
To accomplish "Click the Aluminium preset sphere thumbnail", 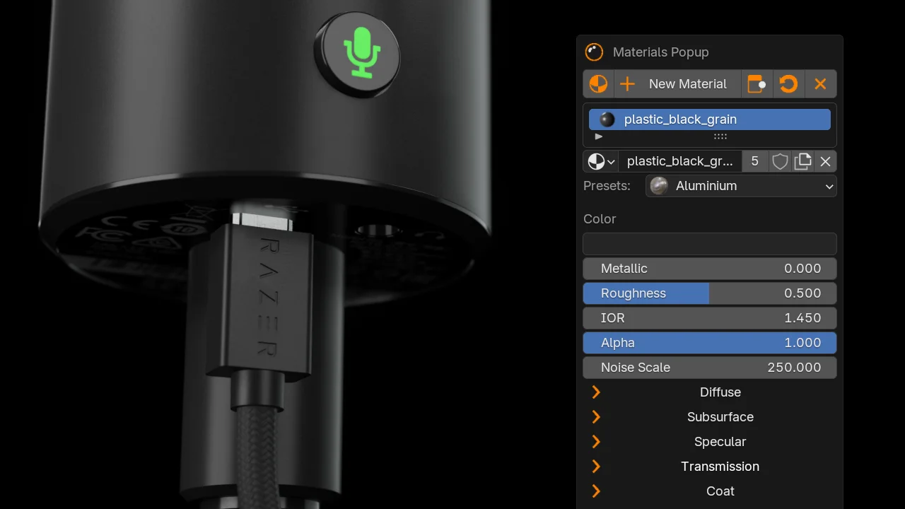I will (x=659, y=186).
